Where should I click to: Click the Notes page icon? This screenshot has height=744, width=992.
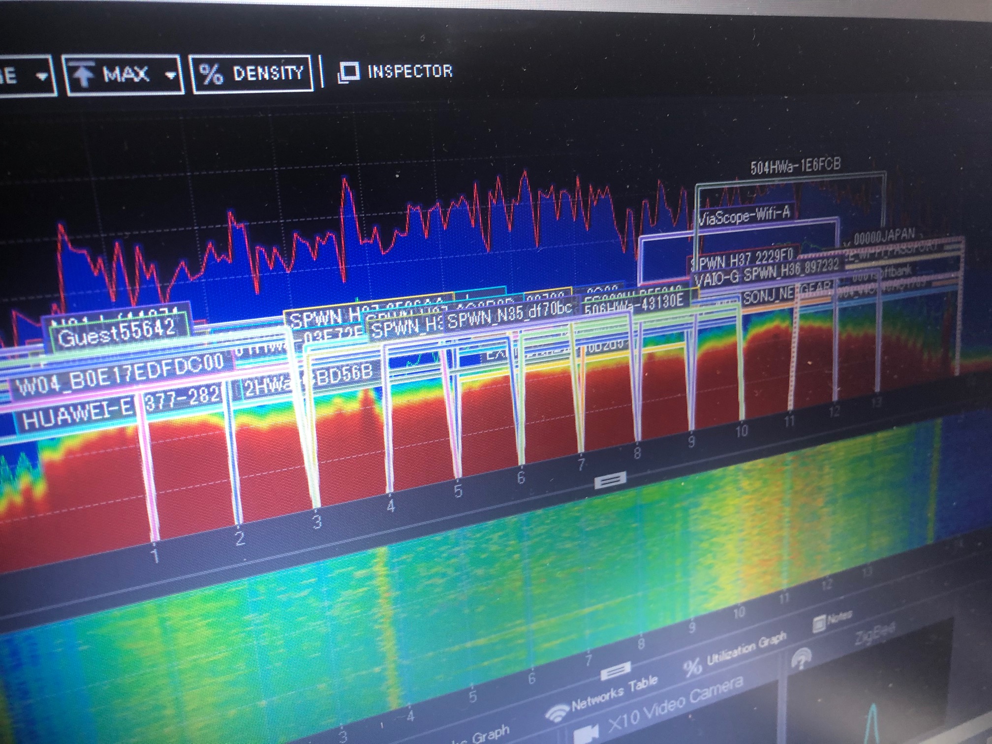click(818, 624)
